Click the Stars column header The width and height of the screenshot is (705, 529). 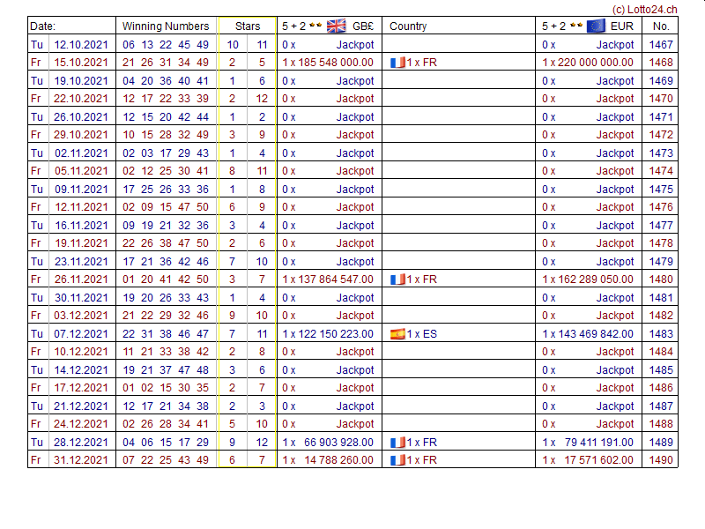(x=248, y=26)
